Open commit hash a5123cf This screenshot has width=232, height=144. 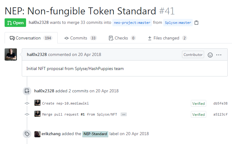[x=220, y=114]
